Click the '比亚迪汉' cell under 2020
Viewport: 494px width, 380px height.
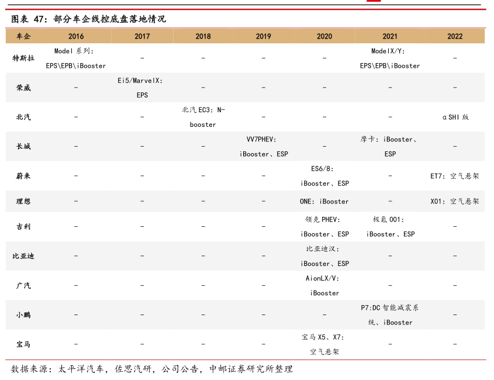[324, 256]
